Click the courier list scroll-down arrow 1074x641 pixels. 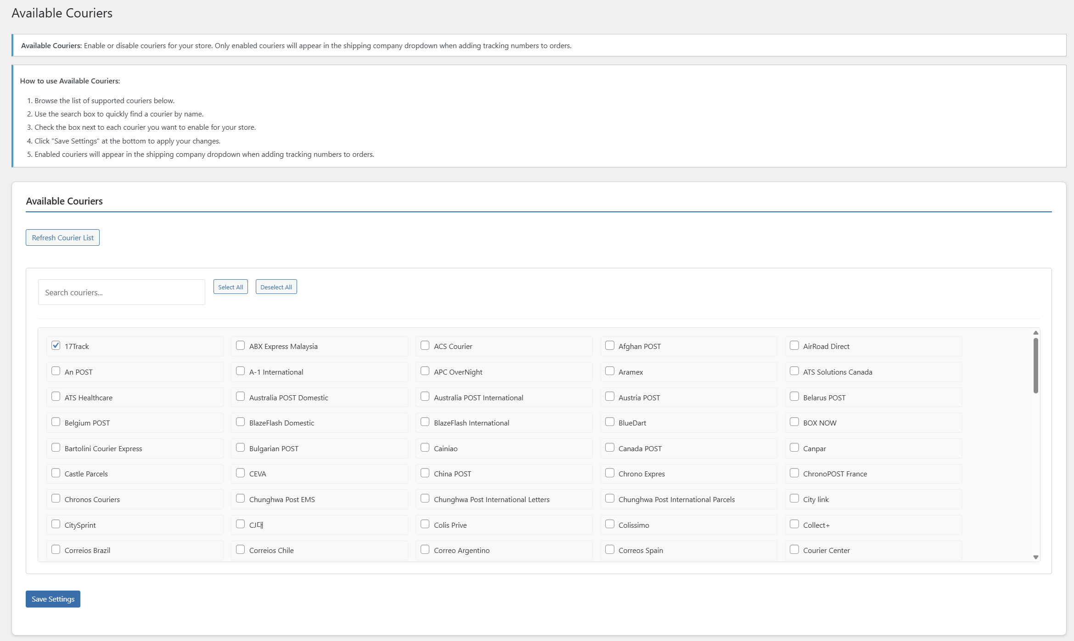point(1035,557)
